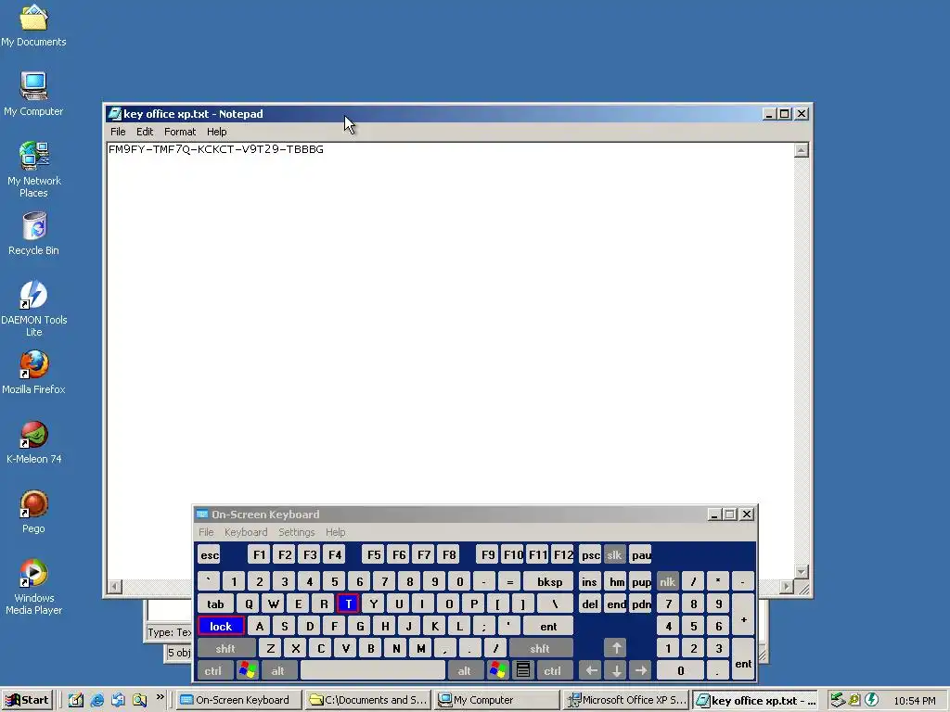Click Notepad vertical scrollbar up arrow
The image size is (950, 712).
(801, 150)
